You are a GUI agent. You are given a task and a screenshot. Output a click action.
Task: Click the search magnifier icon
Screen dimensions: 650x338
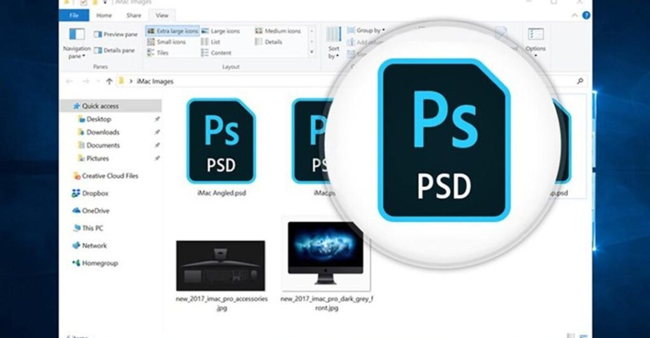[x=580, y=81]
